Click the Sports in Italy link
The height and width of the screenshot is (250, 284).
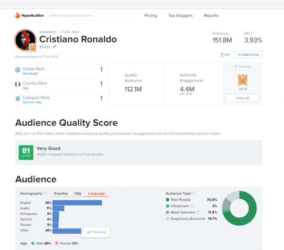[x=32, y=102]
